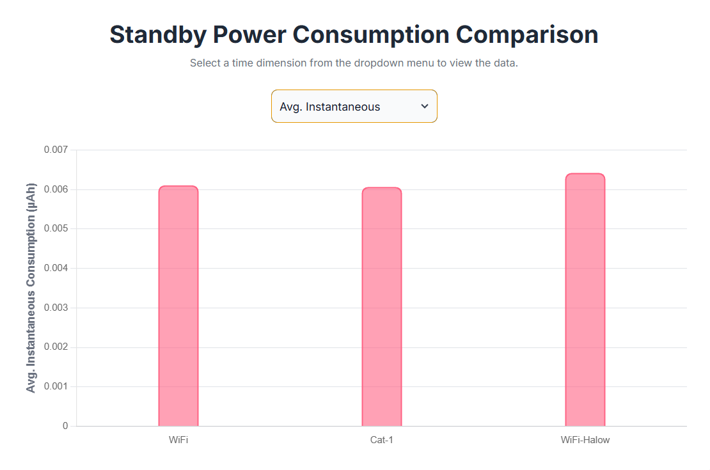Click the WiFi axis label
Image resolution: width=710 pixels, height=470 pixels.
[x=178, y=440]
